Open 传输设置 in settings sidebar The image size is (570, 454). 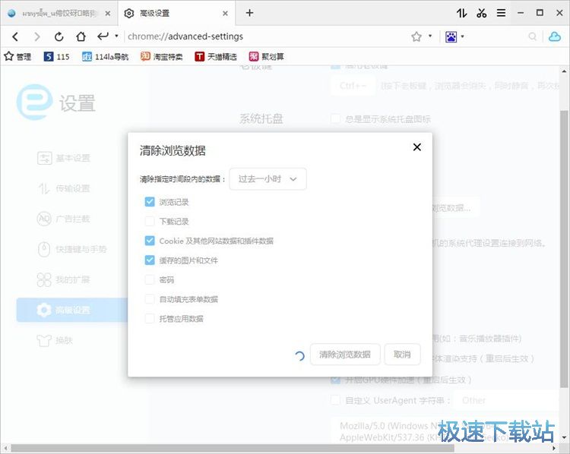64,188
